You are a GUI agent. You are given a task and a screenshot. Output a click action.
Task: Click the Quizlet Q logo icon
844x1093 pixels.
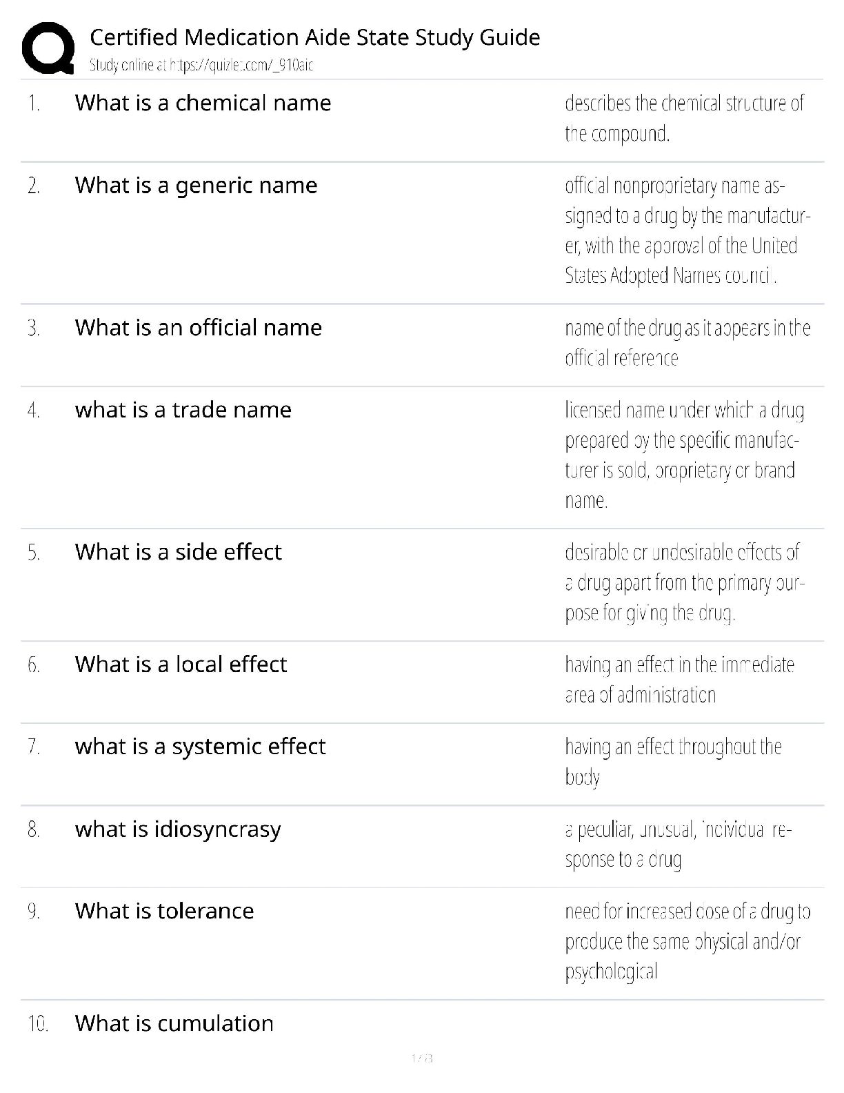pos(48,48)
